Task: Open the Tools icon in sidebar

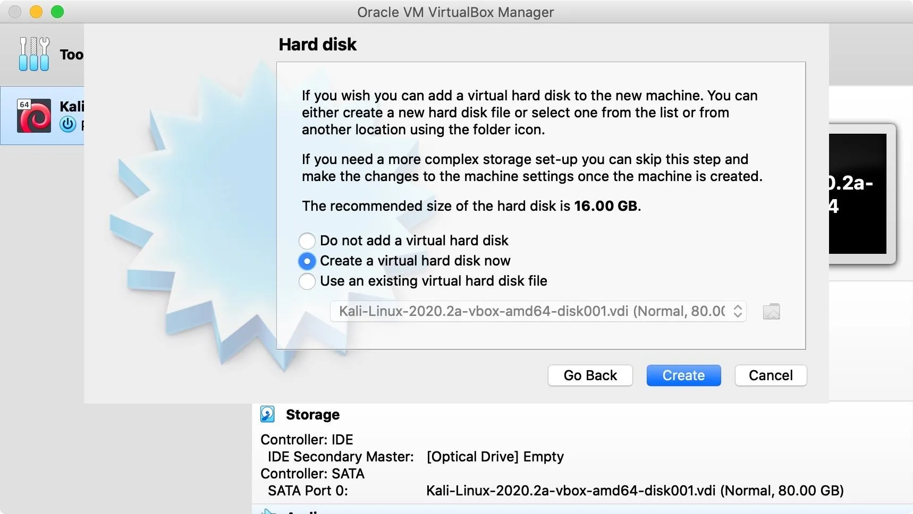Action: 34,54
